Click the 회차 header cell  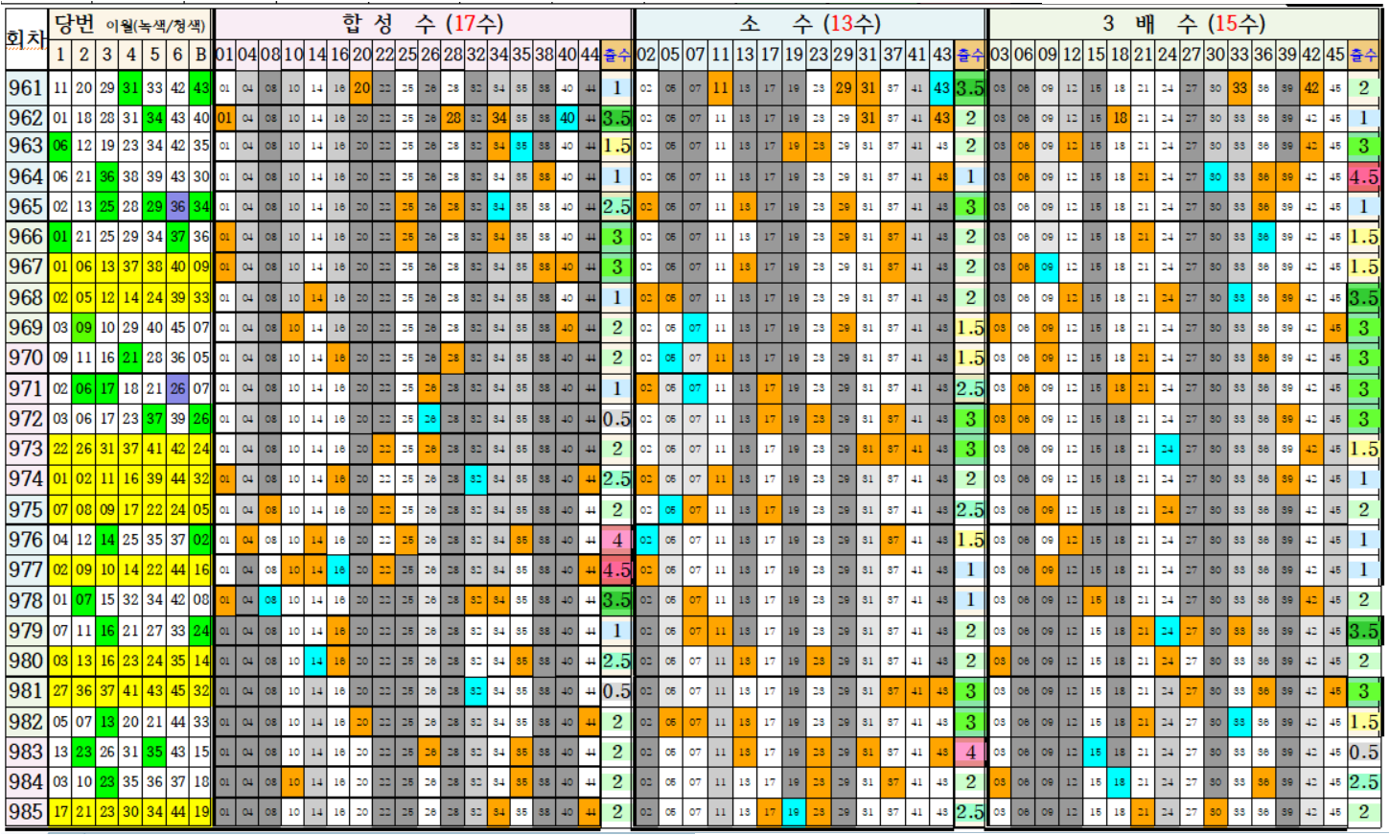pyautogui.click(x=25, y=39)
